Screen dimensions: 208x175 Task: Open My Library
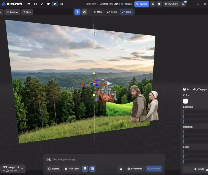point(171,4)
